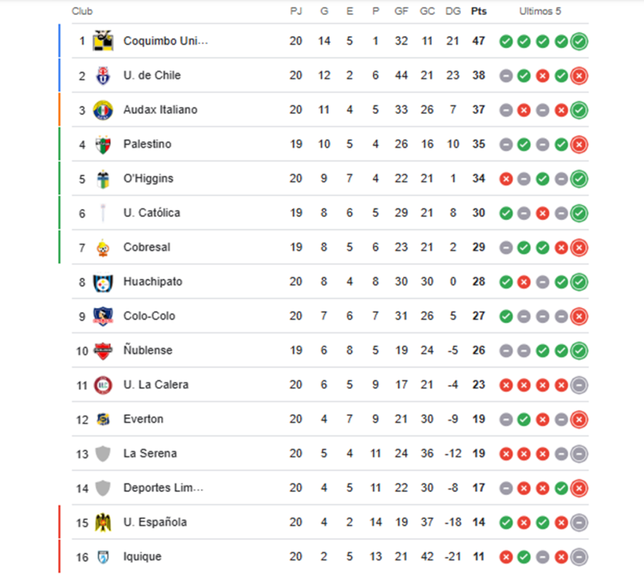Click the U. de Chile club crest
The width and height of the screenshot is (644, 576).
tap(103, 75)
